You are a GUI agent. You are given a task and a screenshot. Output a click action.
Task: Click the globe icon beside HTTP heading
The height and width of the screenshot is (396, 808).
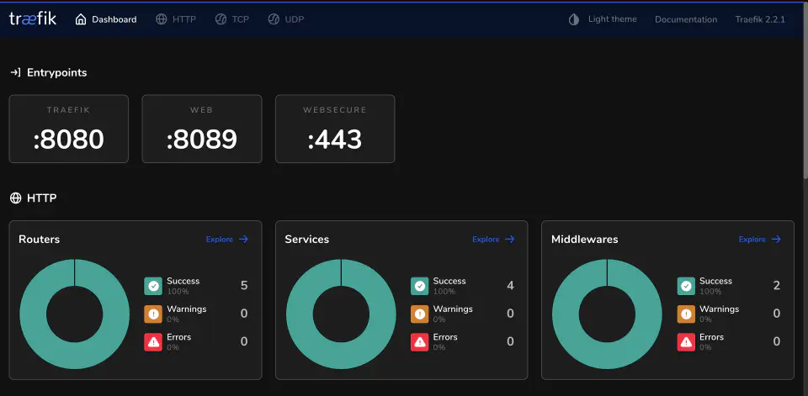(x=15, y=198)
